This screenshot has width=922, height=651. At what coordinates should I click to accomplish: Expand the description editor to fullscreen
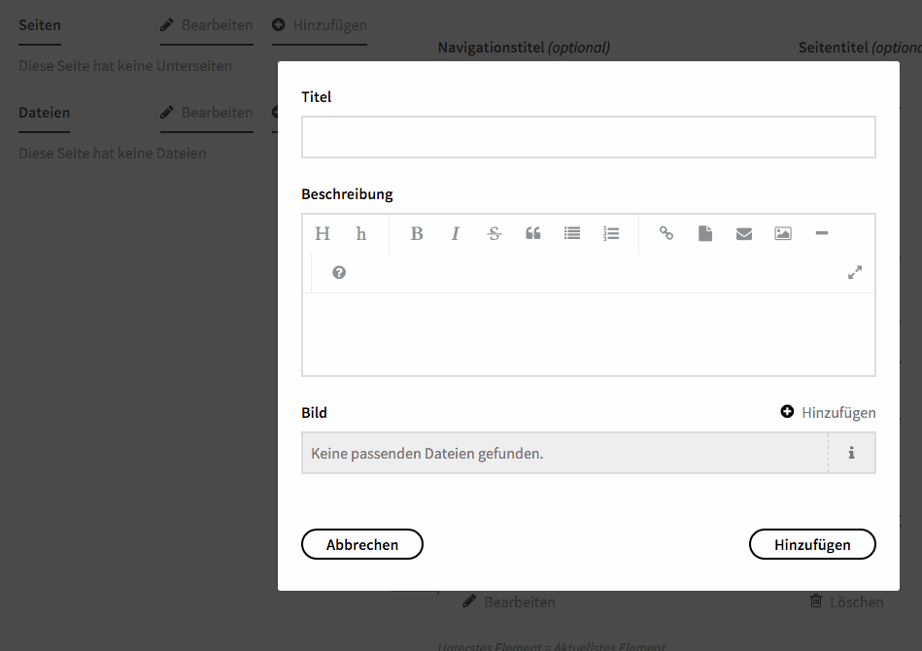coord(855,273)
